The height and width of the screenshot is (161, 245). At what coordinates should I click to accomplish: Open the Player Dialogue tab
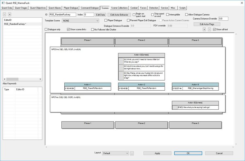(71, 8)
